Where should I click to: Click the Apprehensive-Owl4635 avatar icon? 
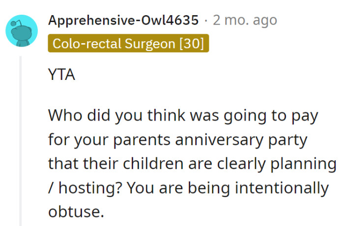point(22,31)
